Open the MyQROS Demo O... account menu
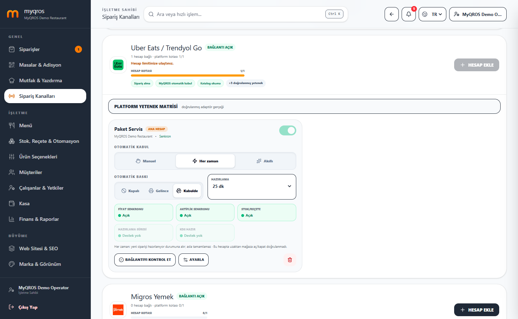Viewport: 518px width, 319px height. point(478,14)
